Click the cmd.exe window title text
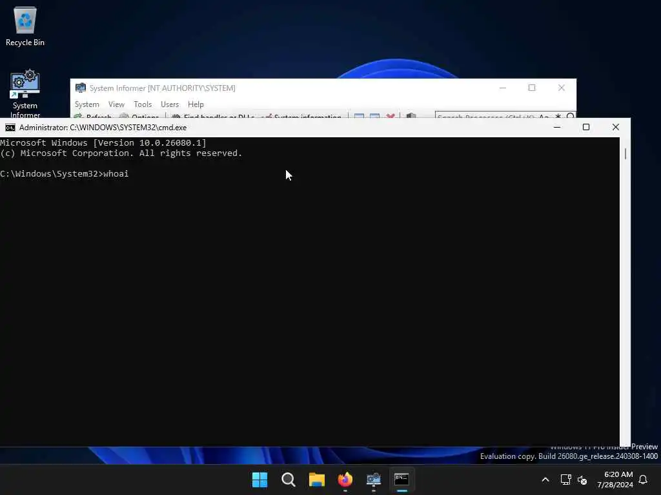The width and height of the screenshot is (661, 495). point(103,128)
